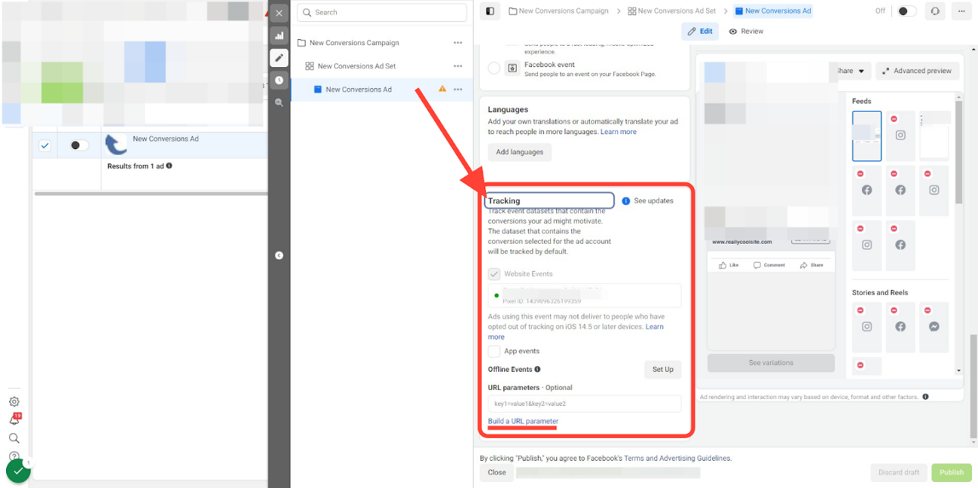Focus the URL parameters input field
Image resolution: width=978 pixels, height=488 pixels.
[x=585, y=404]
